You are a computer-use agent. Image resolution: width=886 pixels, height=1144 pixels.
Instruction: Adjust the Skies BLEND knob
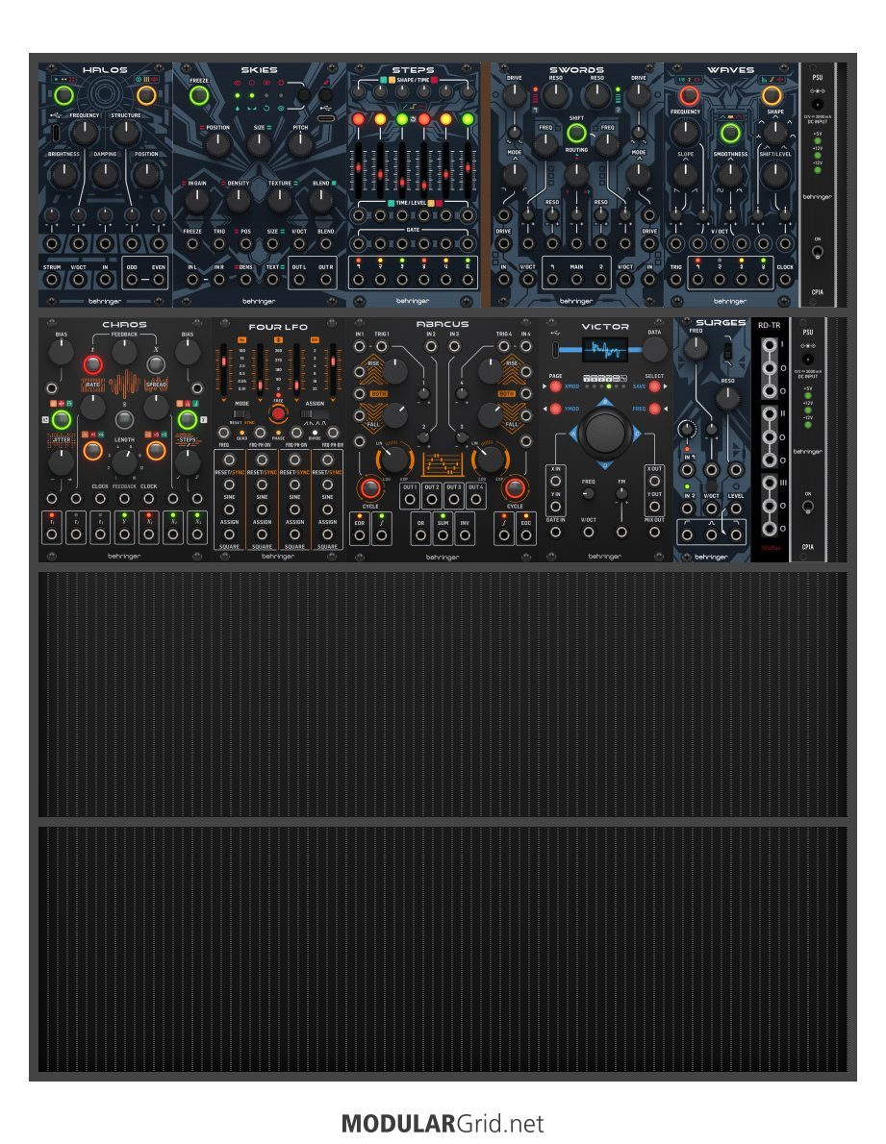(x=321, y=200)
